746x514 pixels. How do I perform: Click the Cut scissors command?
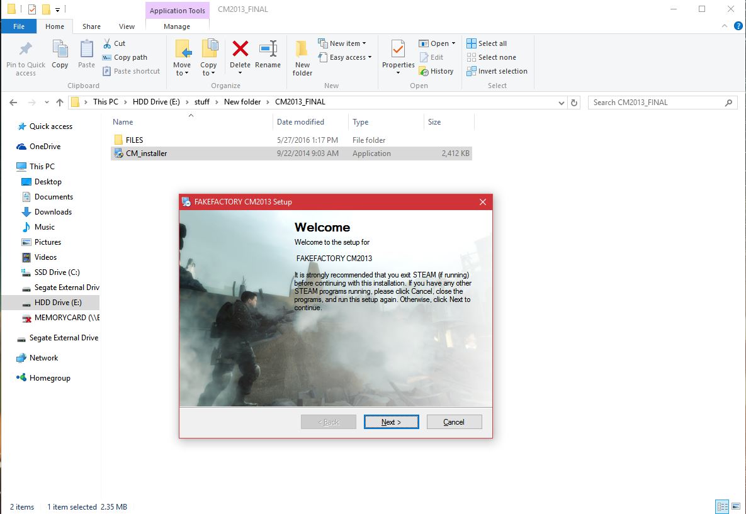point(114,43)
